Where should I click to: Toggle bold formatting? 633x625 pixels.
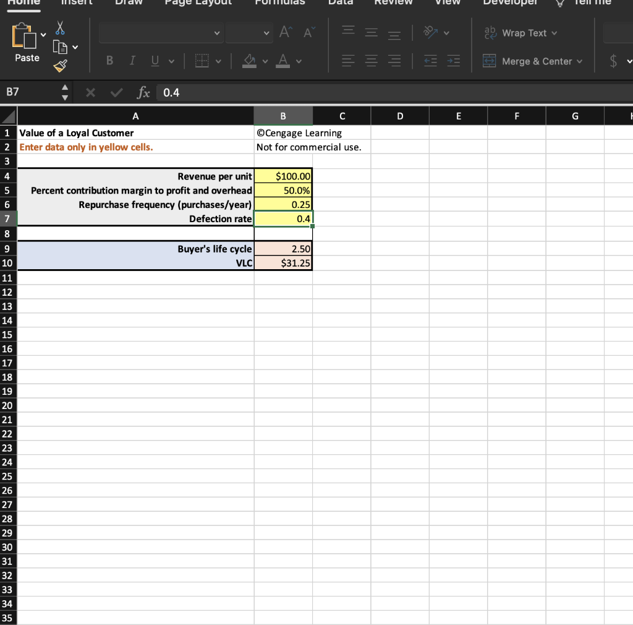[109, 60]
